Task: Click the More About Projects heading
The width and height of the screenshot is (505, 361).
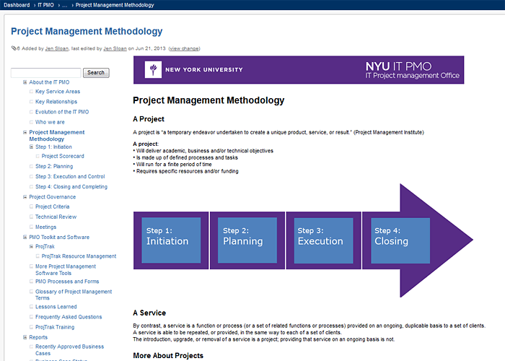Action: coord(168,355)
